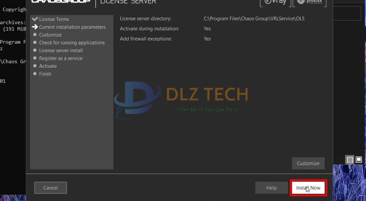Select Check for running applications step
This screenshot has width=366, height=201.
click(x=72, y=43)
